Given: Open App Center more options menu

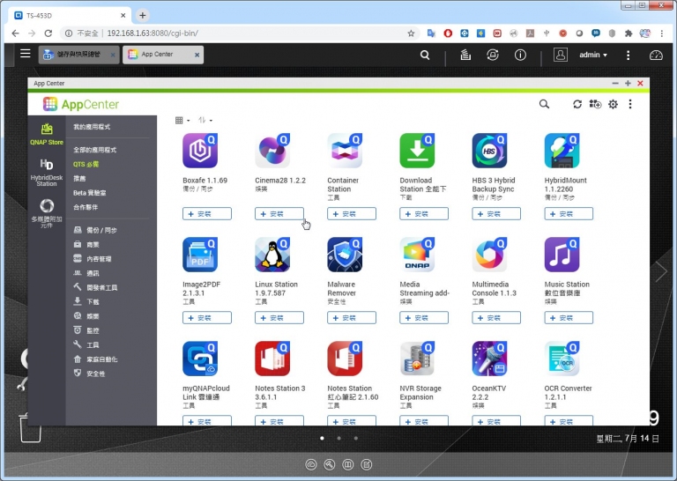Looking at the screenshot, I should point(630,104).
